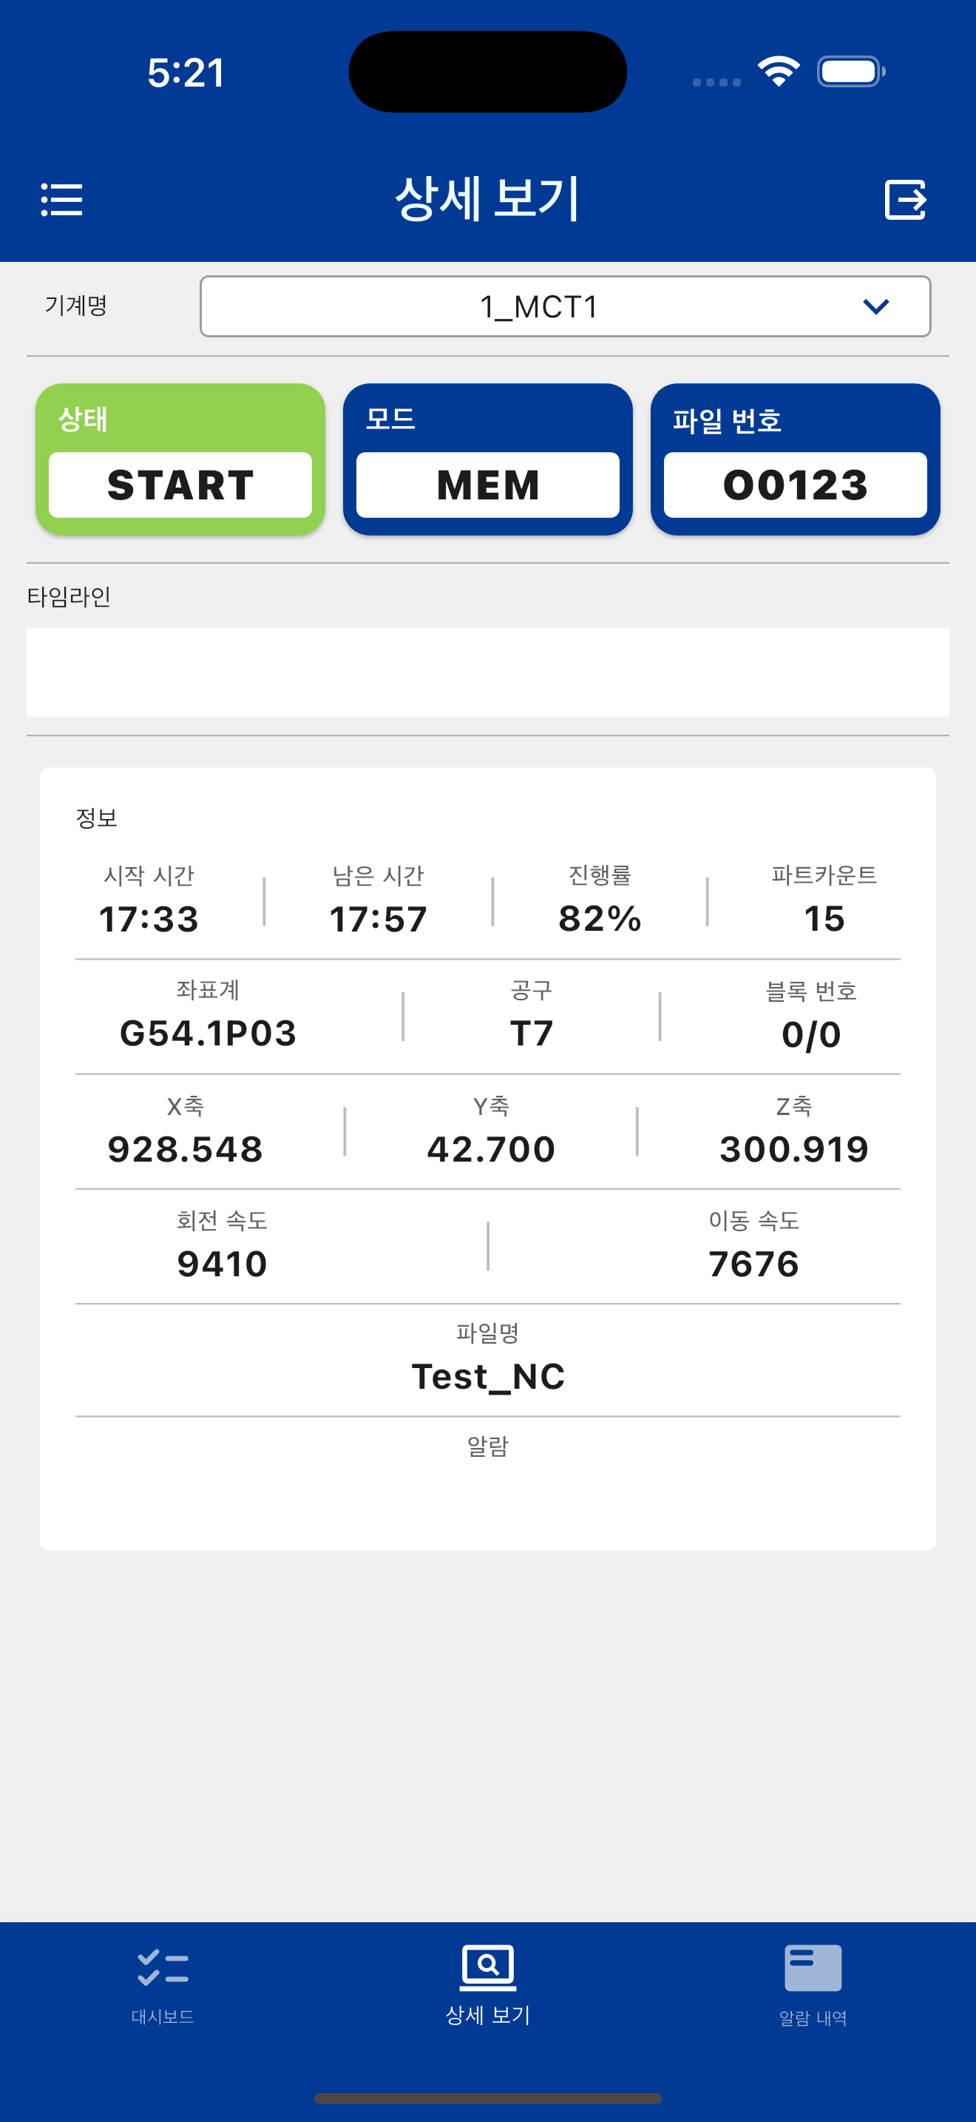This screenshot has height=2122, width=976.
Task: Open the 알람 내역 card icon
Action: (x=813, y=1967)
